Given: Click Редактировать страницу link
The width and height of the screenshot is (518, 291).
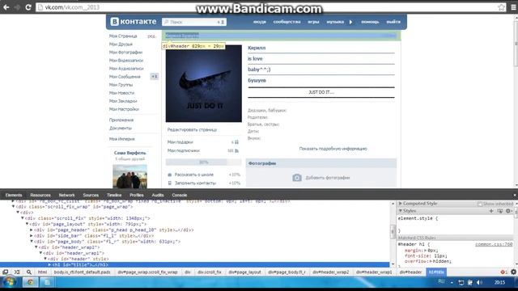Looking at the screenshot, I should pos(192,130).
